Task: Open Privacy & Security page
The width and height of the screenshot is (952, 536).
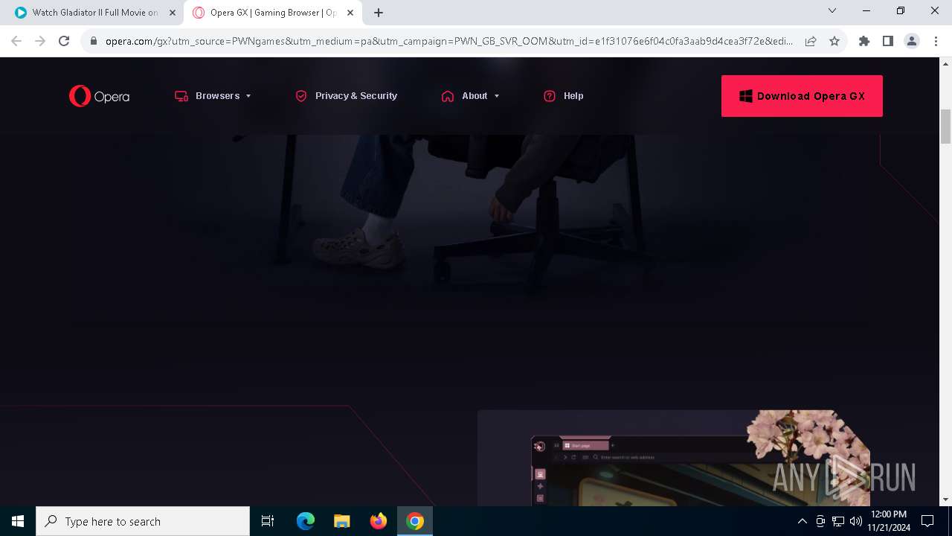Action: (x=347, y=96)
